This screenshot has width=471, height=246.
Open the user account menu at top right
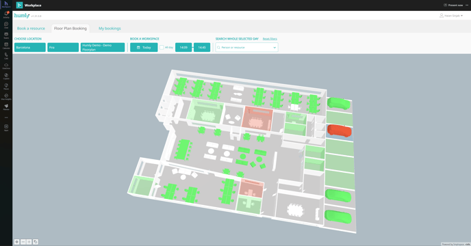(x=451, y=16)
